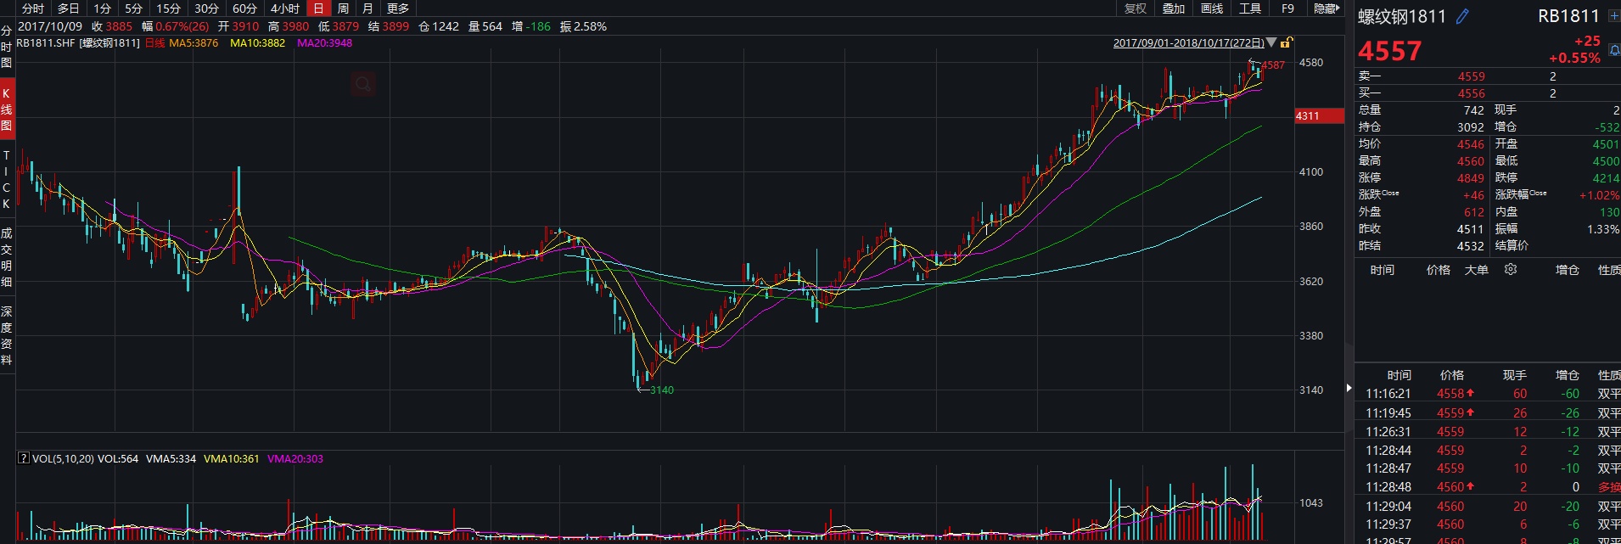The height and width of the screenshot is (544, 1621).
Task: Select the 60分 timeframe tab
Action: coord(244,8)
